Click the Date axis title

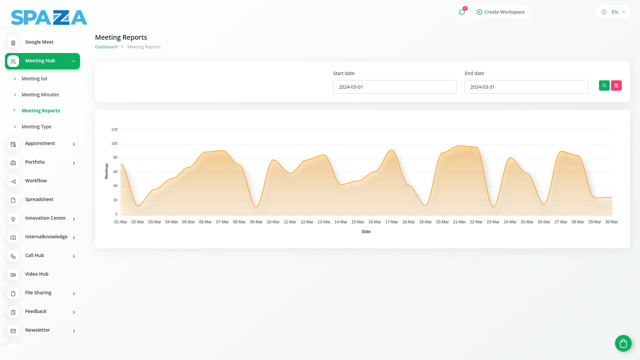pyautogui.click(x=366, y=232)
